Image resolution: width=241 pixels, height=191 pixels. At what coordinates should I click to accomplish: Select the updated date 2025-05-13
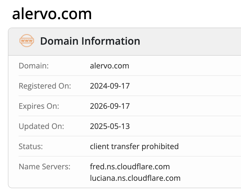(110, 126)
